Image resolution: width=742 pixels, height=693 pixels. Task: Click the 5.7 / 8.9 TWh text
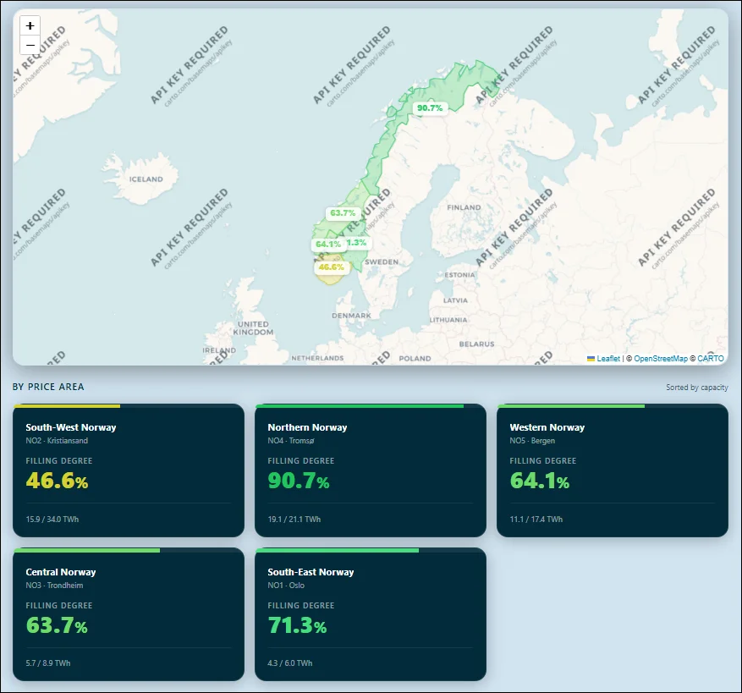[47, 663]
